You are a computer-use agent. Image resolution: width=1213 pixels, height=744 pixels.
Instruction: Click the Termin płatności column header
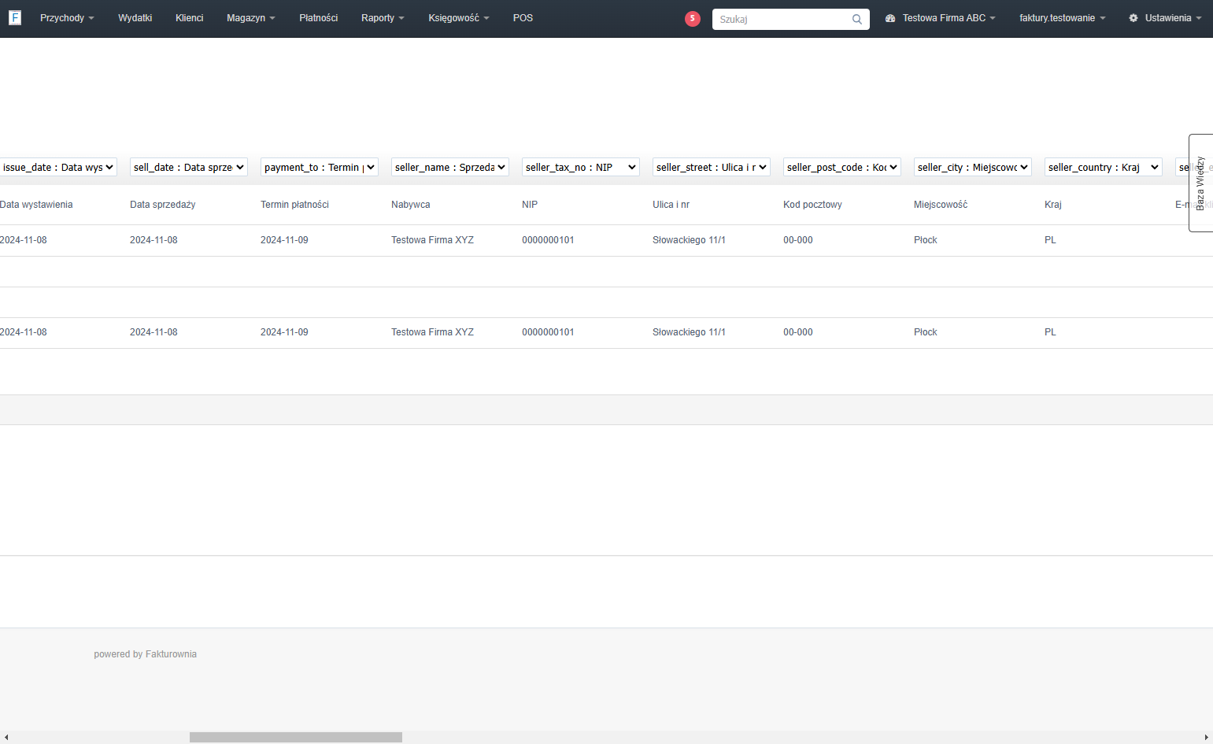[294, 205]
